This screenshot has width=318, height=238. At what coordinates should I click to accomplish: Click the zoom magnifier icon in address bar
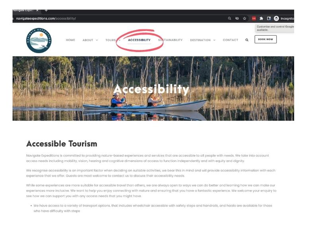pyautogui.click(x=229, y=18)
